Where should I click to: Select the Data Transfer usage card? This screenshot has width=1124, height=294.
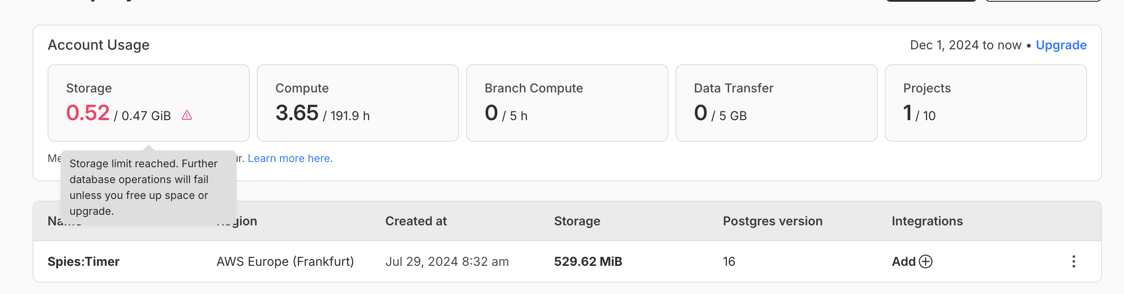[x=776, y=103]
